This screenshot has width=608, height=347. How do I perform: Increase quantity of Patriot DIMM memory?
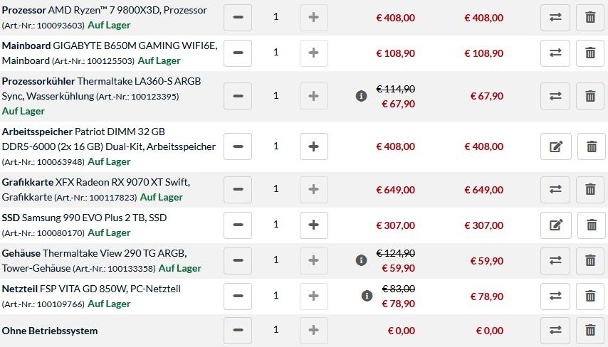[313, 146]
